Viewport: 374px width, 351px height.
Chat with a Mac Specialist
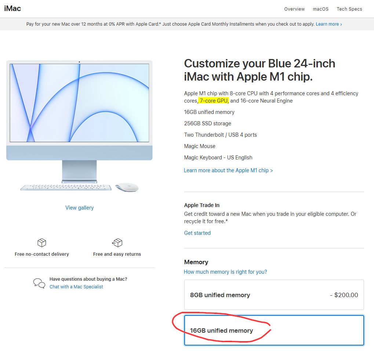coord(76,287)
